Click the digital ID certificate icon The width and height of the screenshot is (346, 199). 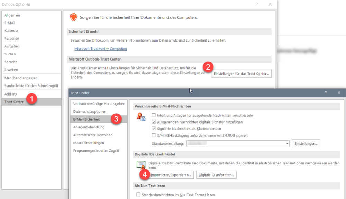pos(141,165)
